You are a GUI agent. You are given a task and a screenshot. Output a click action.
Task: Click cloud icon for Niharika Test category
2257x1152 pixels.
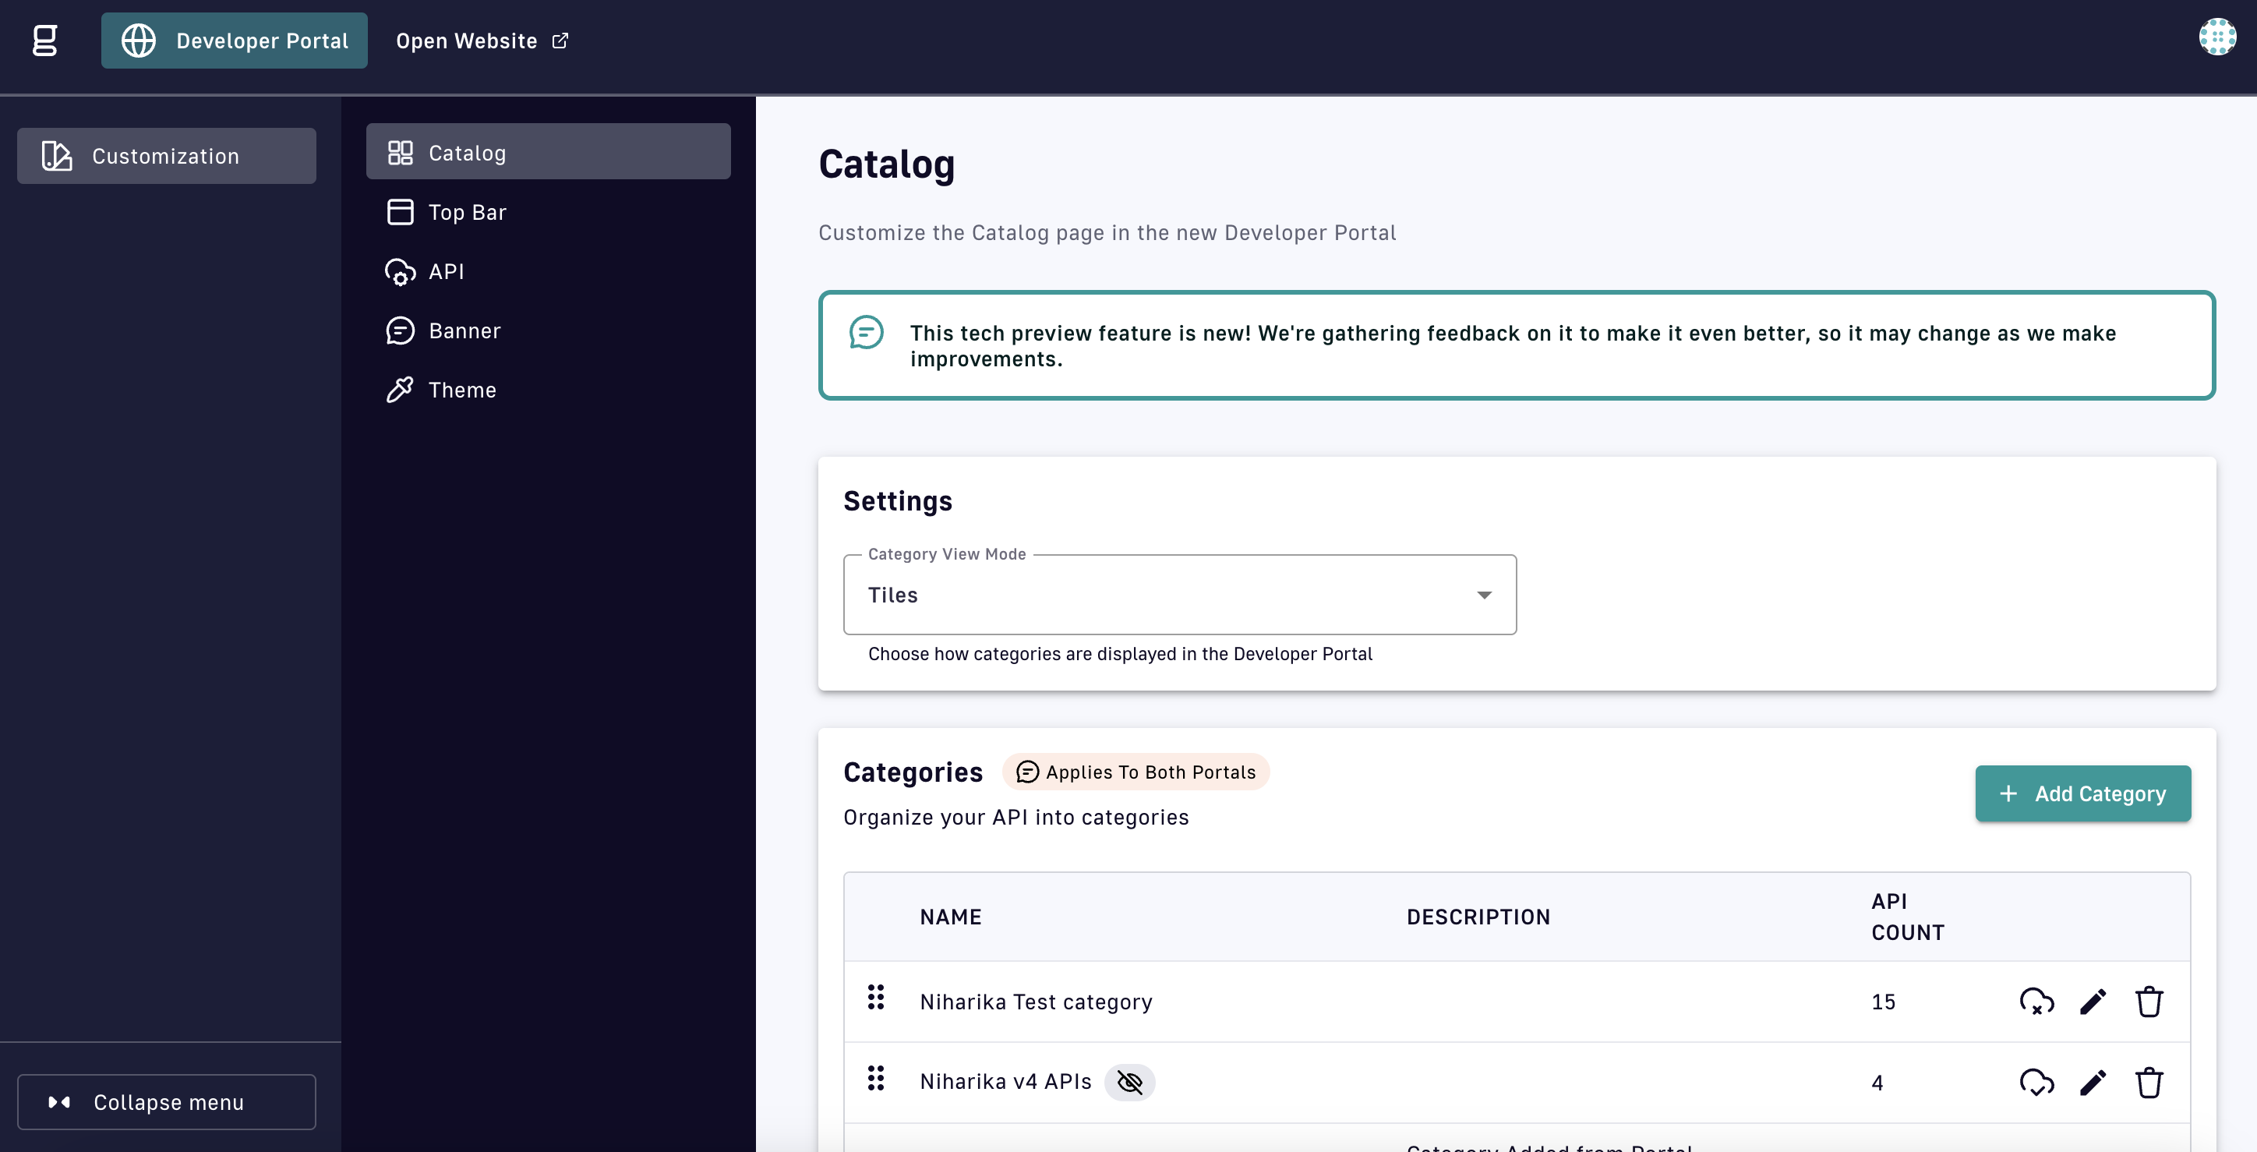coord(2036,1002)
